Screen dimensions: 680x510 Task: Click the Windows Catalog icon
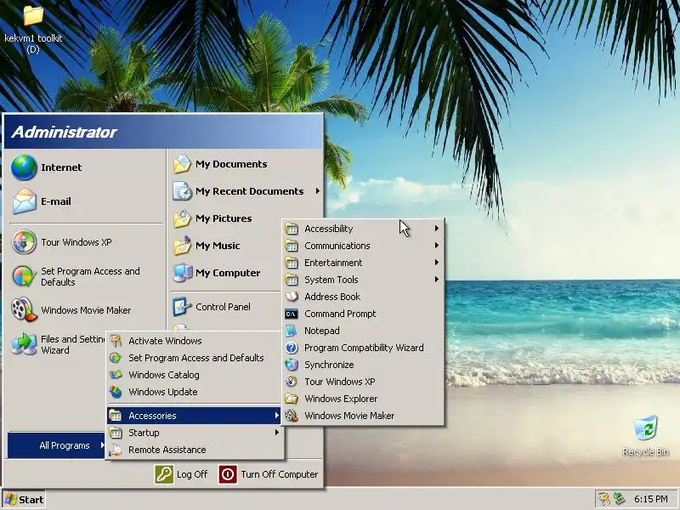tap(116, 375)
